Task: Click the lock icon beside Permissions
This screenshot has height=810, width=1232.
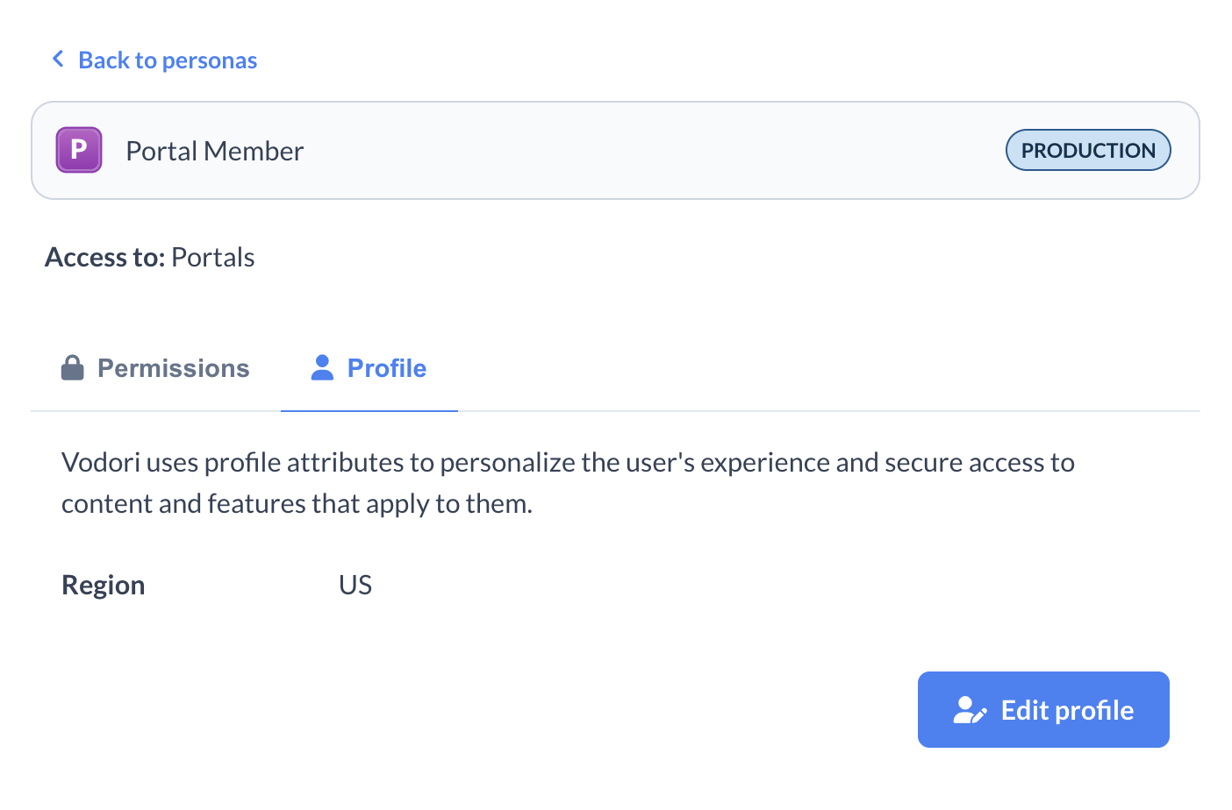Action: [x=73, y=368]
